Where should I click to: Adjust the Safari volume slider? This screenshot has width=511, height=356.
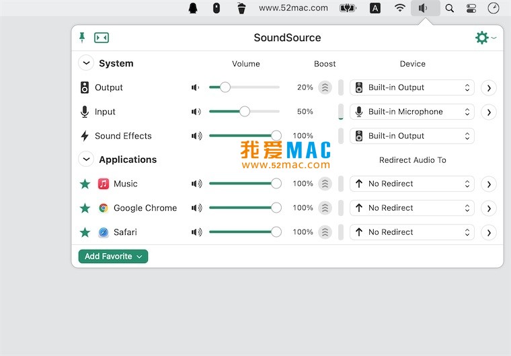coord(245,232)
